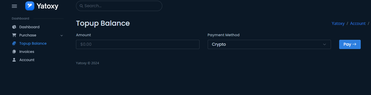Open Invoices in the sidebar

click(x=27, y=52)
